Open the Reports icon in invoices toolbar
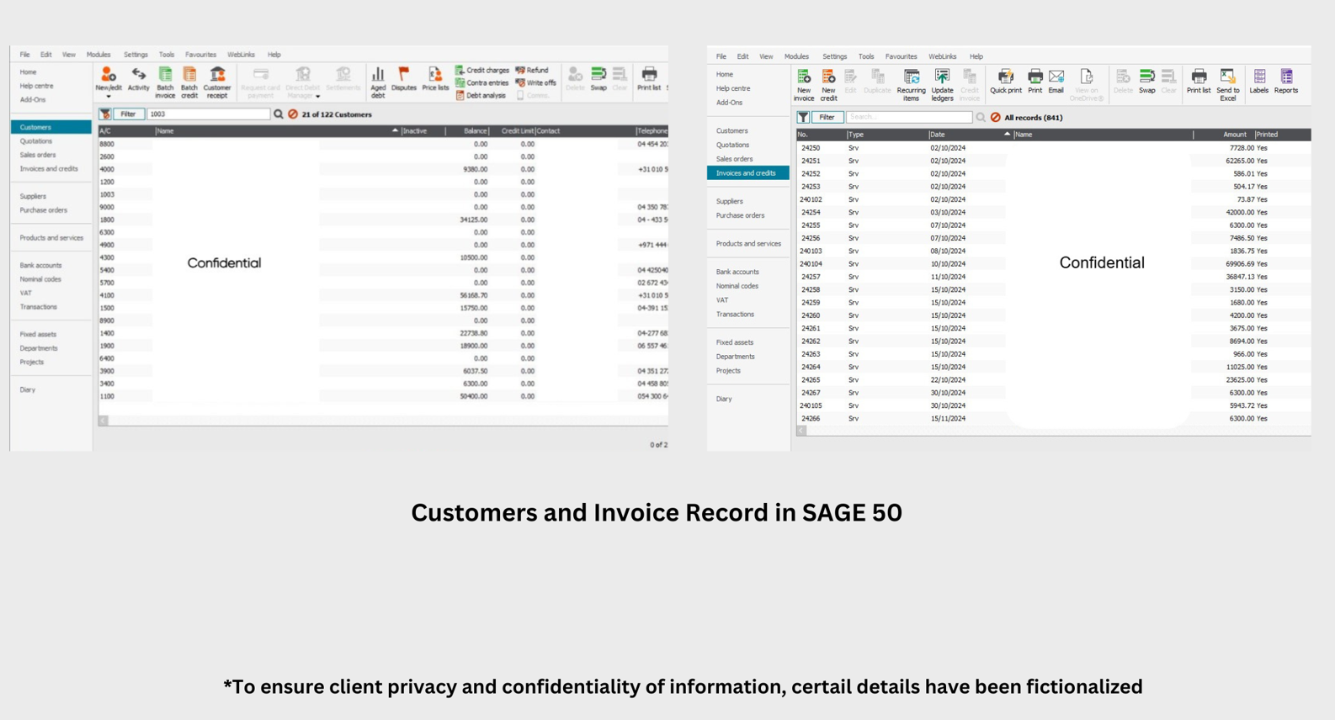The height and width of the screenshot is (720, 1335). (1285, 79)
